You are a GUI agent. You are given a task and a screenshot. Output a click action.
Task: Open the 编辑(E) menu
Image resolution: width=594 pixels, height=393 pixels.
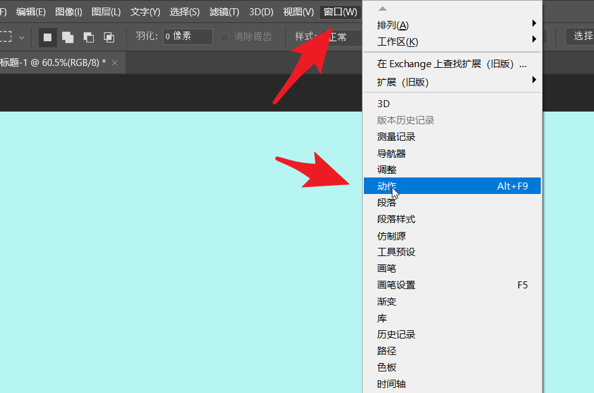[x=31, y=12]
